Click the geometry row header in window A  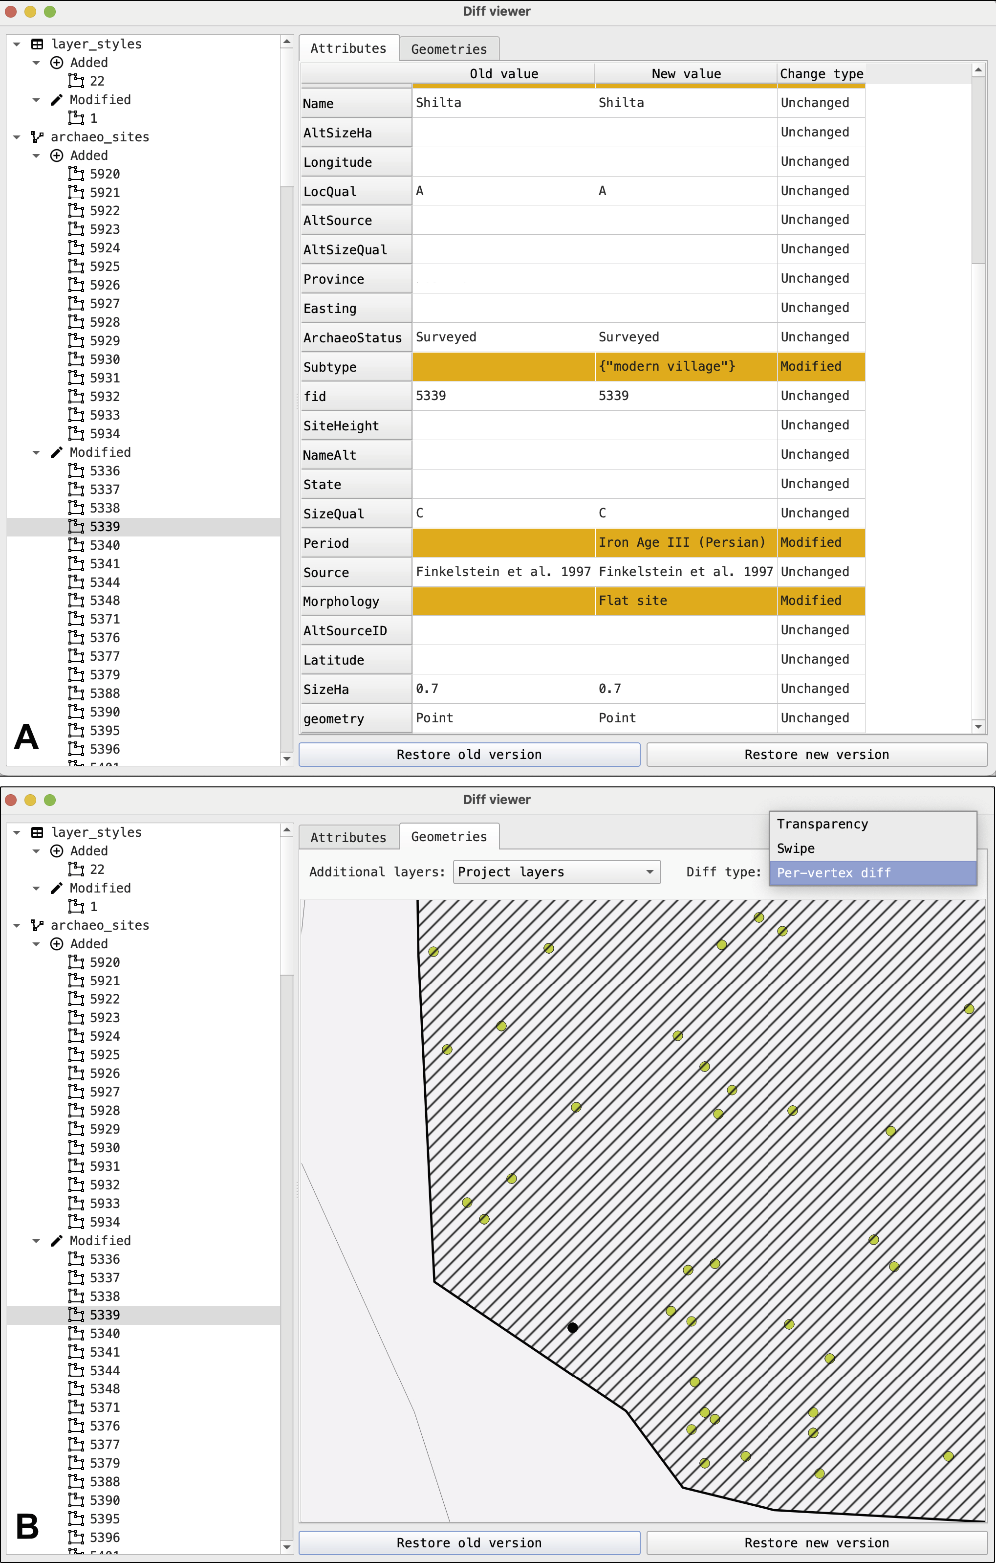[x=356, y=718]
